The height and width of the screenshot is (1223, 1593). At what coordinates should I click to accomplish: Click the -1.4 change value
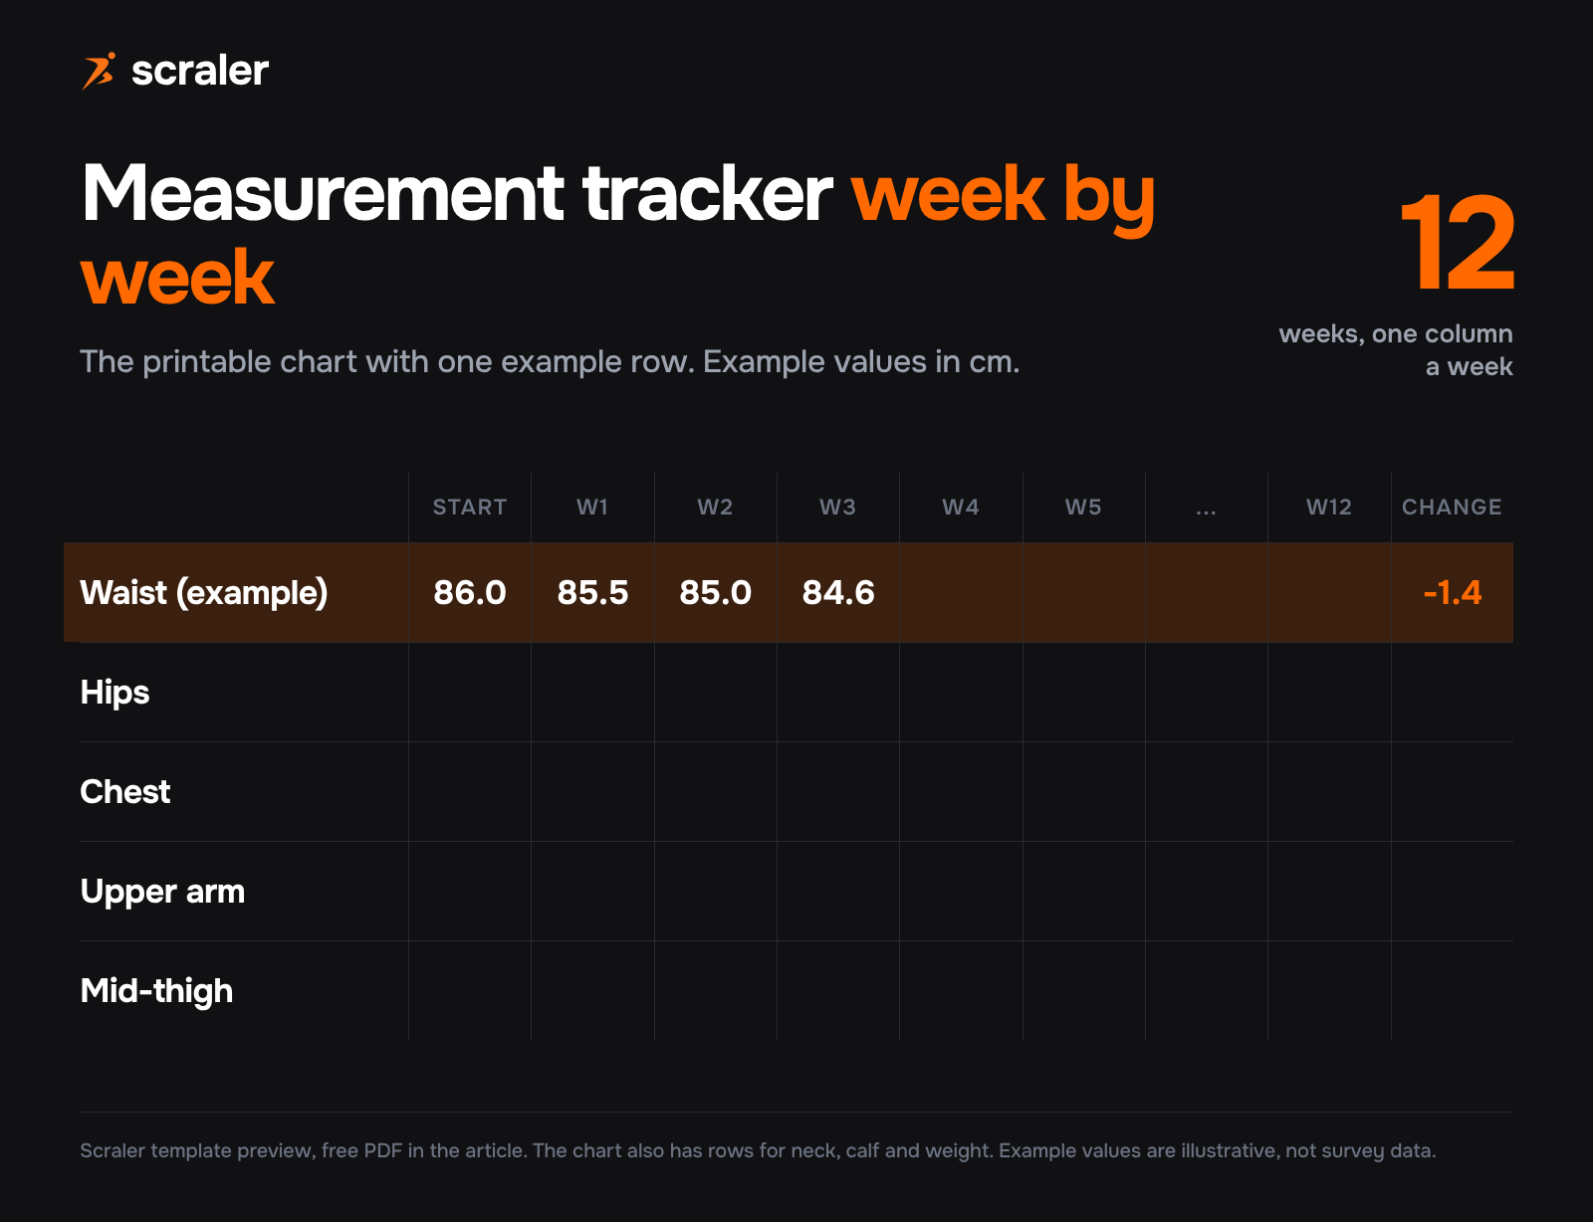click(x=1453, y=593)
